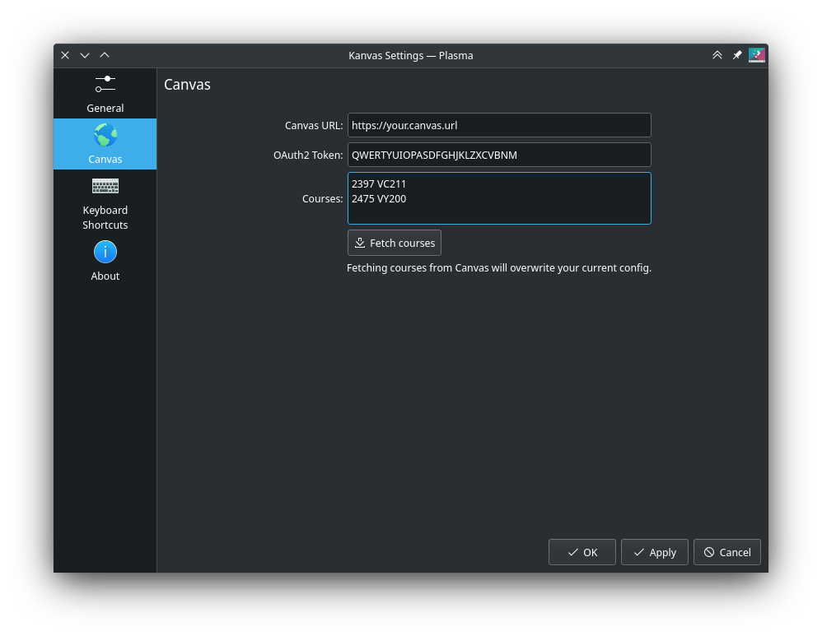Image resolution: width=822 pixels, height=636 pixels.
Task: Click the Canvas URL input field
Action: pyautogui.click(x=499, y=125)
